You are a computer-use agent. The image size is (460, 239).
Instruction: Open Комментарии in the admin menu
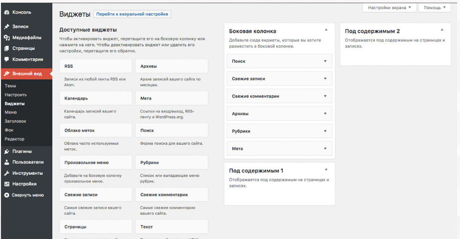[27, 59]
